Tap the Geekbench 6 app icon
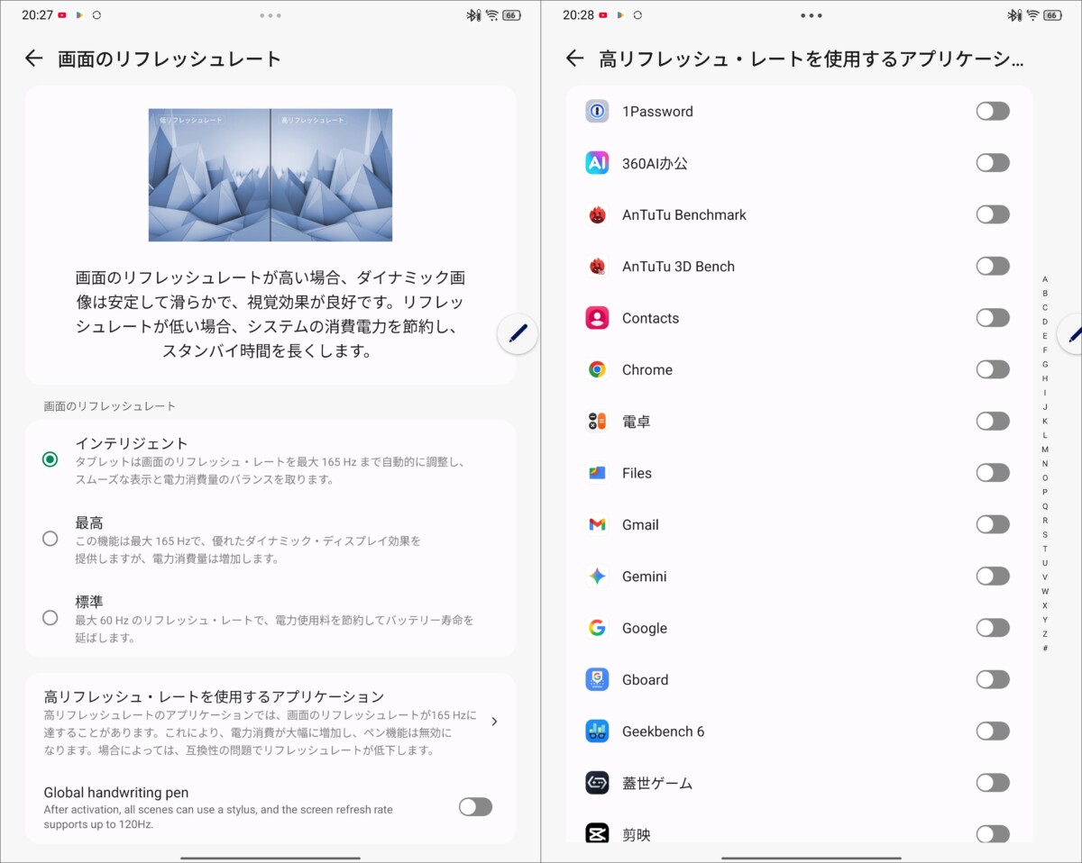 [597, 731]
